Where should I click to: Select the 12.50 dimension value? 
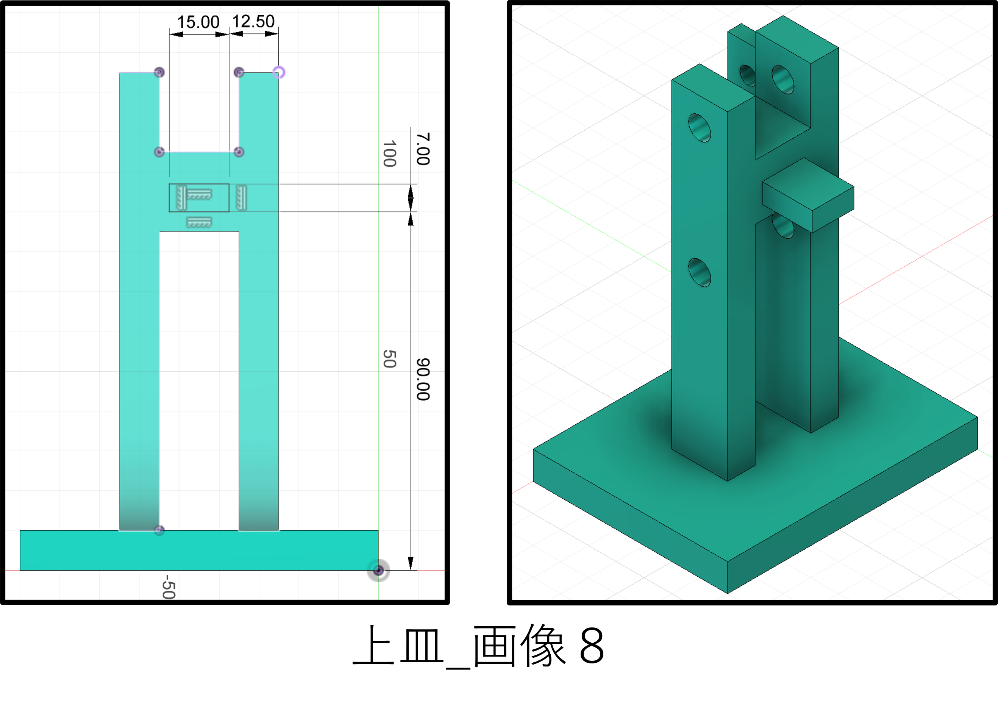[253, 21]
